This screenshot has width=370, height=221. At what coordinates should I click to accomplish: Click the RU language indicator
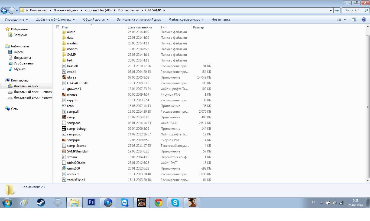(x=314, y=202)
